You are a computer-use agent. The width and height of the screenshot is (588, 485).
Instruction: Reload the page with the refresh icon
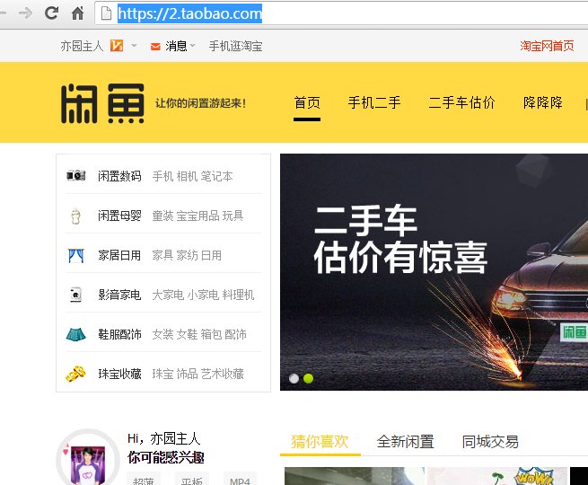(51, 13)
